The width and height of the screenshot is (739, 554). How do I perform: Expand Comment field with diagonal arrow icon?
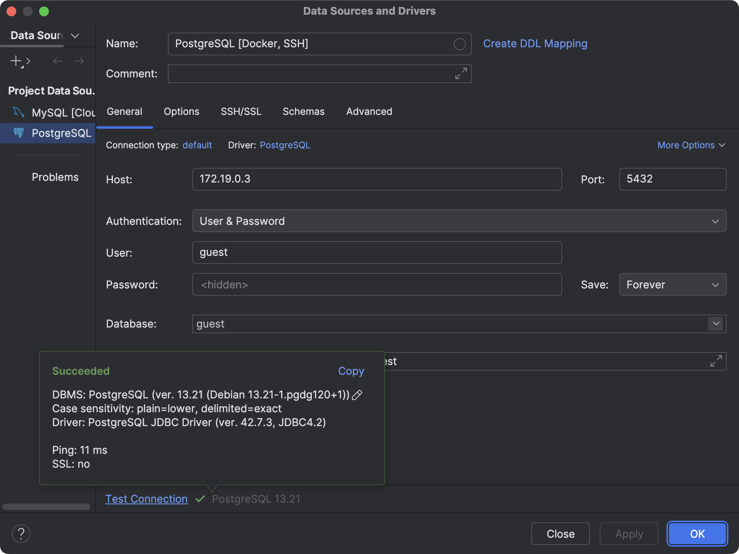460,74
